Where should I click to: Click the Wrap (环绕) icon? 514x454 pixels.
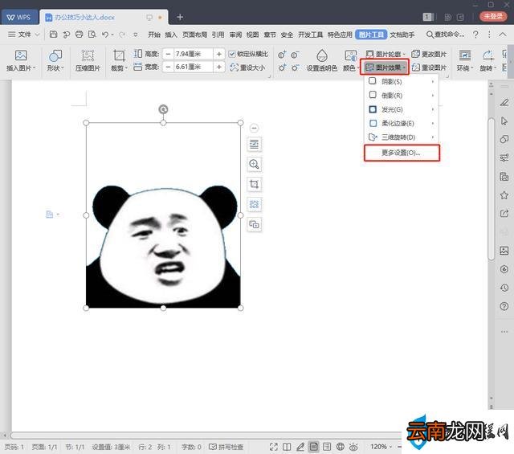click(464, 55)
